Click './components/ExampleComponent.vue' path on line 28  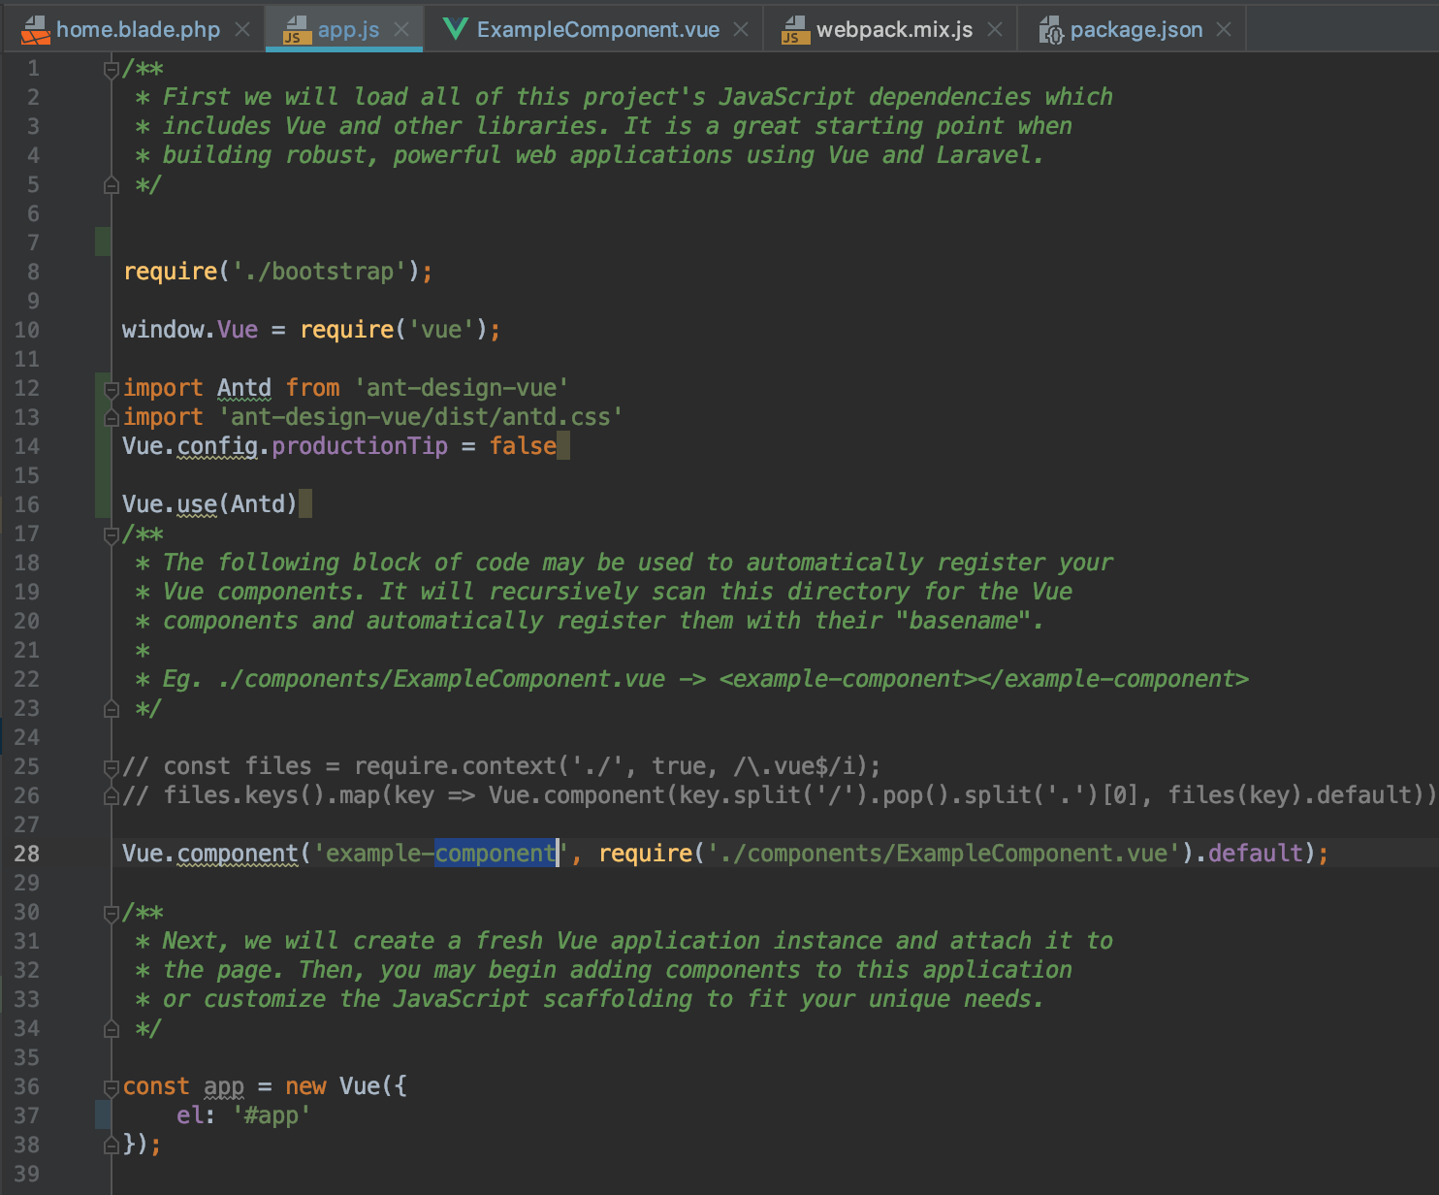click(943, 854)
